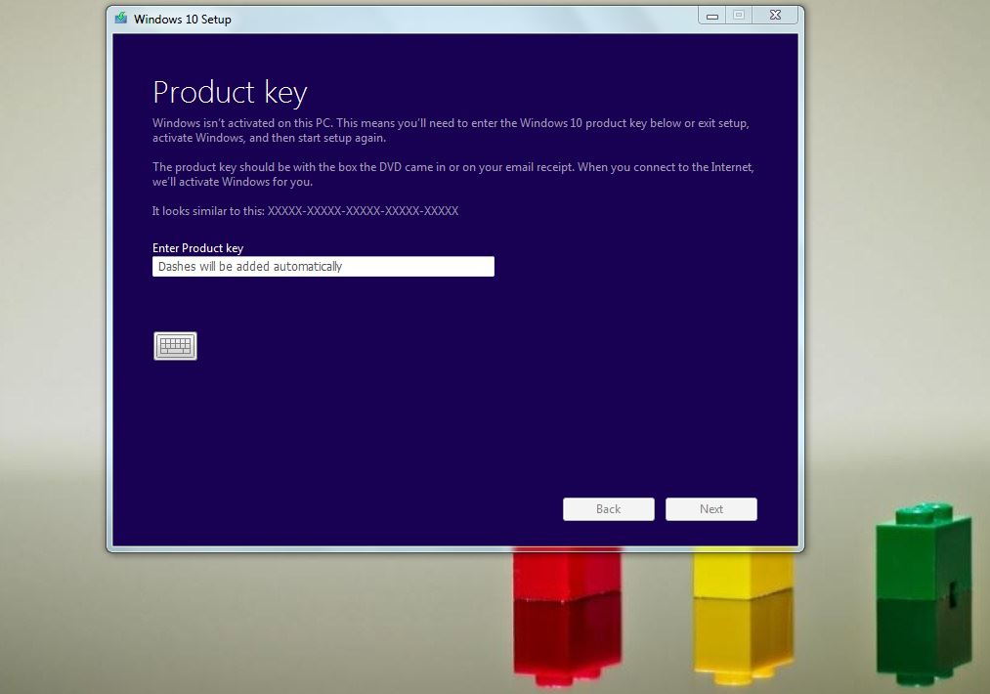This screenshot has width=990, height=694.
Task: Minimize the Windows 10 Setup window
Action: pyautogui.click(x=712, y=16)
